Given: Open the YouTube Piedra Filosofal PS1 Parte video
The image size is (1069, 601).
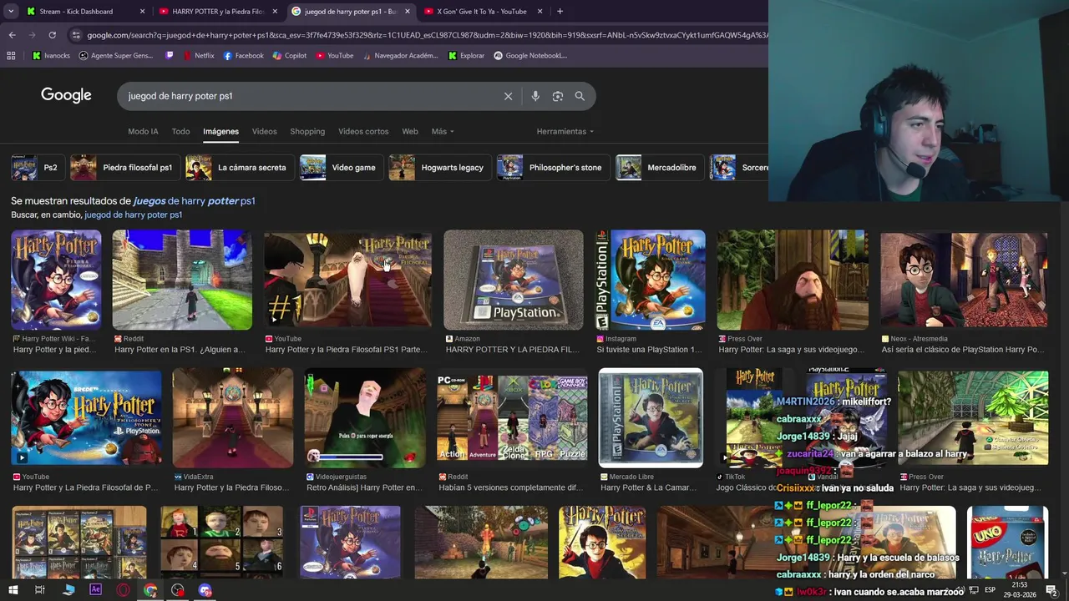Looking at the screenshot, I should click(x=347, y=280).
